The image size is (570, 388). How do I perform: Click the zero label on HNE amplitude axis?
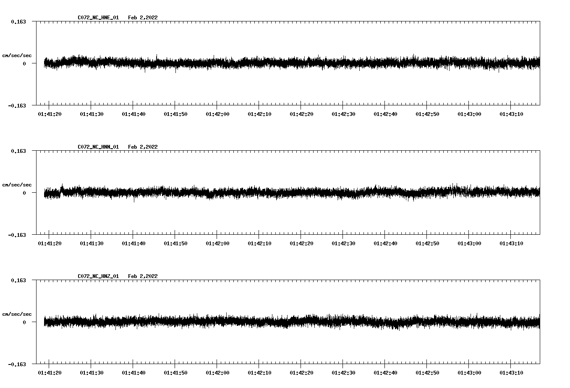coord(24,64)
